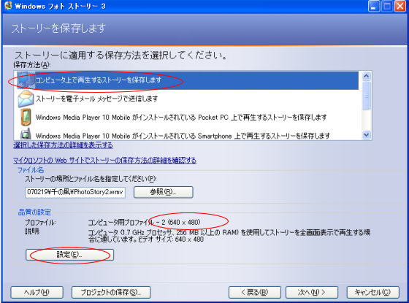Select ストーリーを電子メール メッセージで送信します option

[187, 99]
